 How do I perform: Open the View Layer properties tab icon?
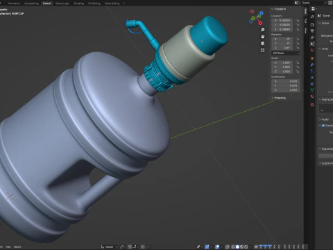[x=312, y=37]
